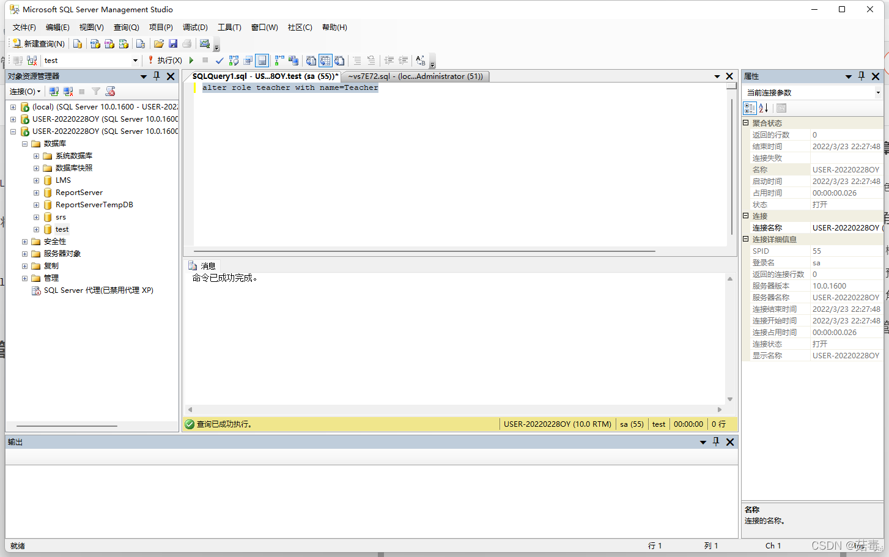Open the 工具(T) menu

click(x=229, y=28)
